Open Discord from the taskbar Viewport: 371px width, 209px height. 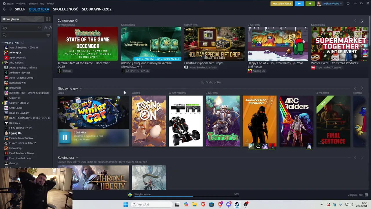point(228,204)
